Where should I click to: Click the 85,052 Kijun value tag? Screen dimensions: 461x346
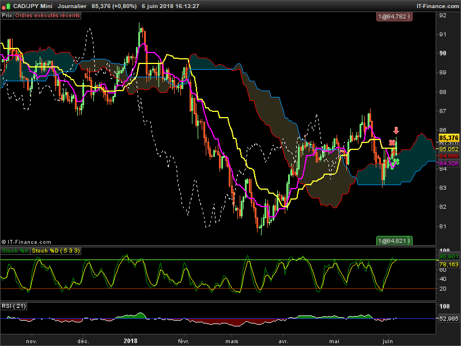coord(449,149)
